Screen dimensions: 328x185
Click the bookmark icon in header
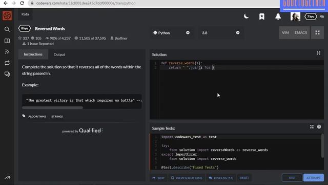pyautogui.click(x=262, y=16)
